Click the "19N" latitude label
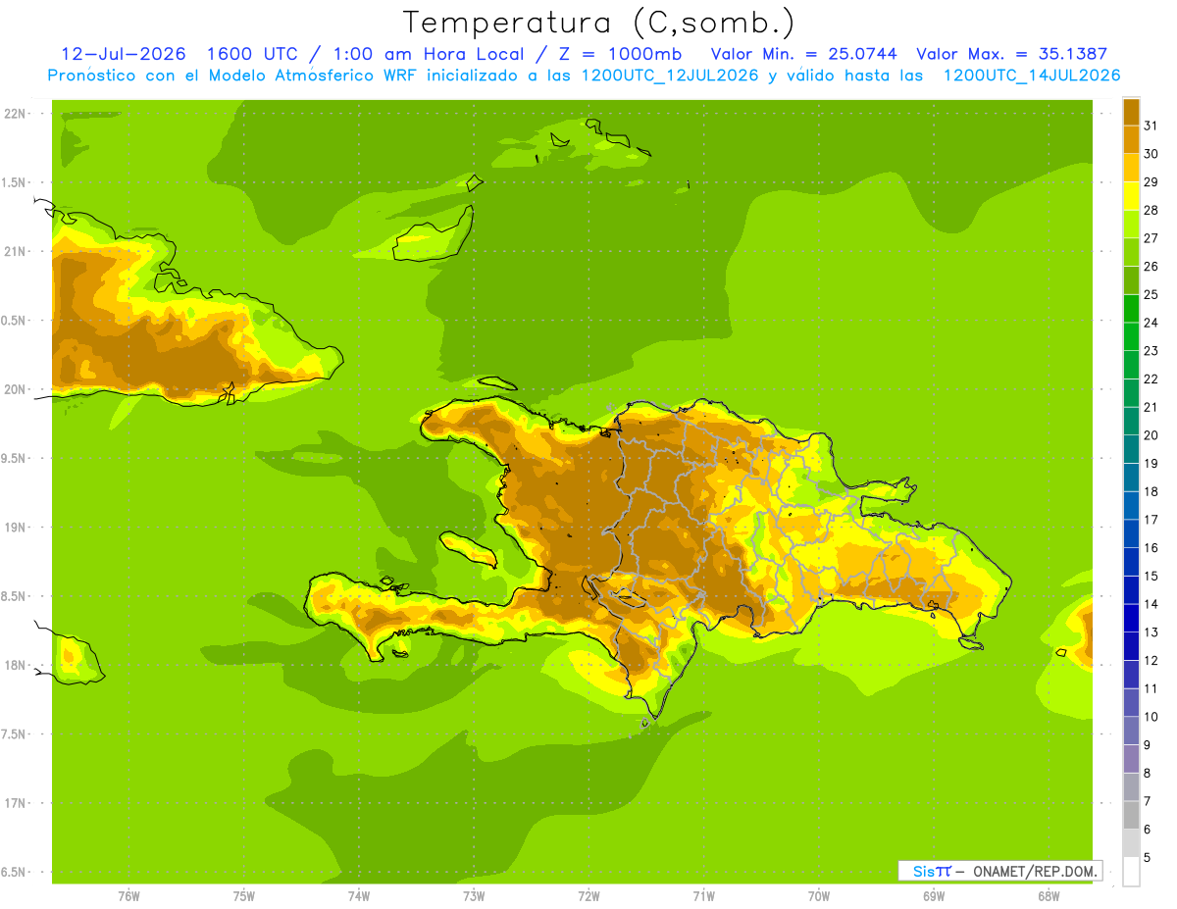1177x909 pixels. [x=14, y=528]
